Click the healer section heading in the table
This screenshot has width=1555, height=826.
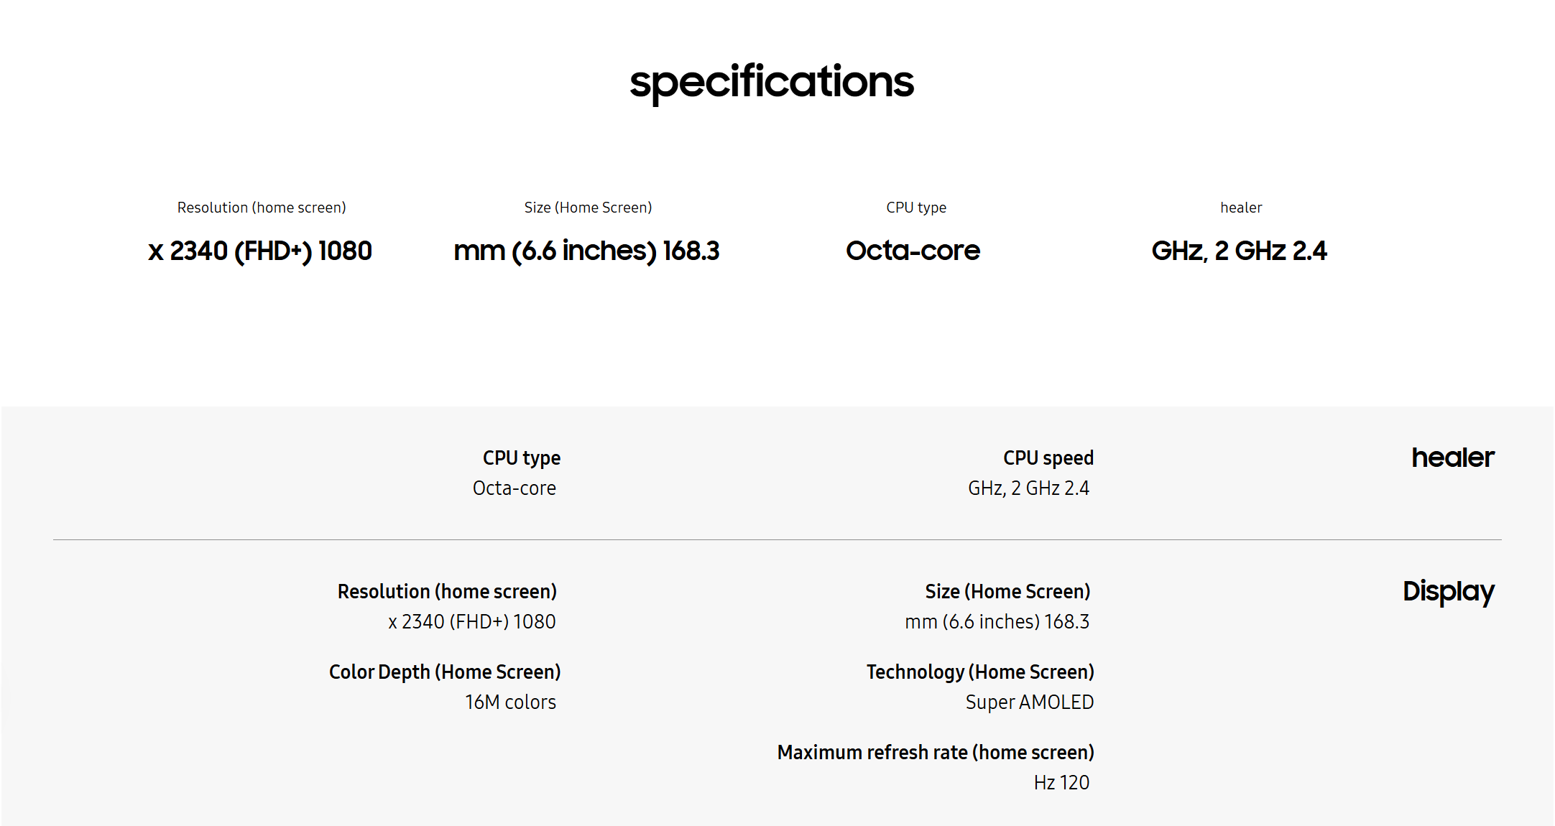point(1452,458)
